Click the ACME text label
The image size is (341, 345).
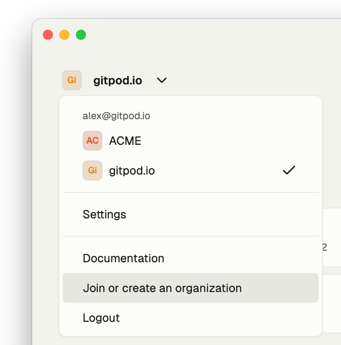tap(125, 141)
